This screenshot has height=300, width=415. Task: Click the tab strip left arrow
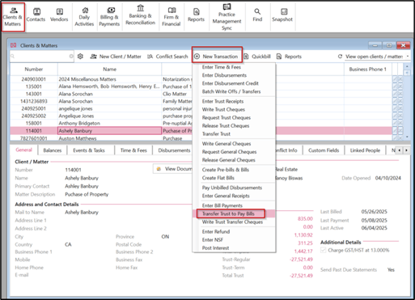(x=400, y=150)
